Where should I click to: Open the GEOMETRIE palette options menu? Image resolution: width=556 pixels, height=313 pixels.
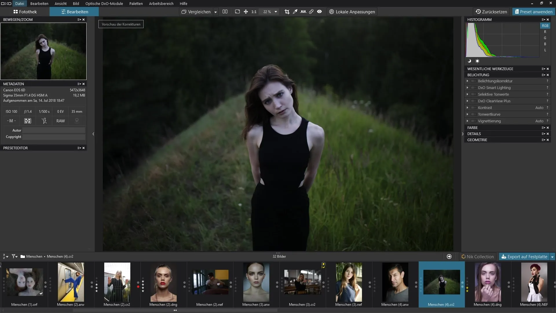[543, 140]
